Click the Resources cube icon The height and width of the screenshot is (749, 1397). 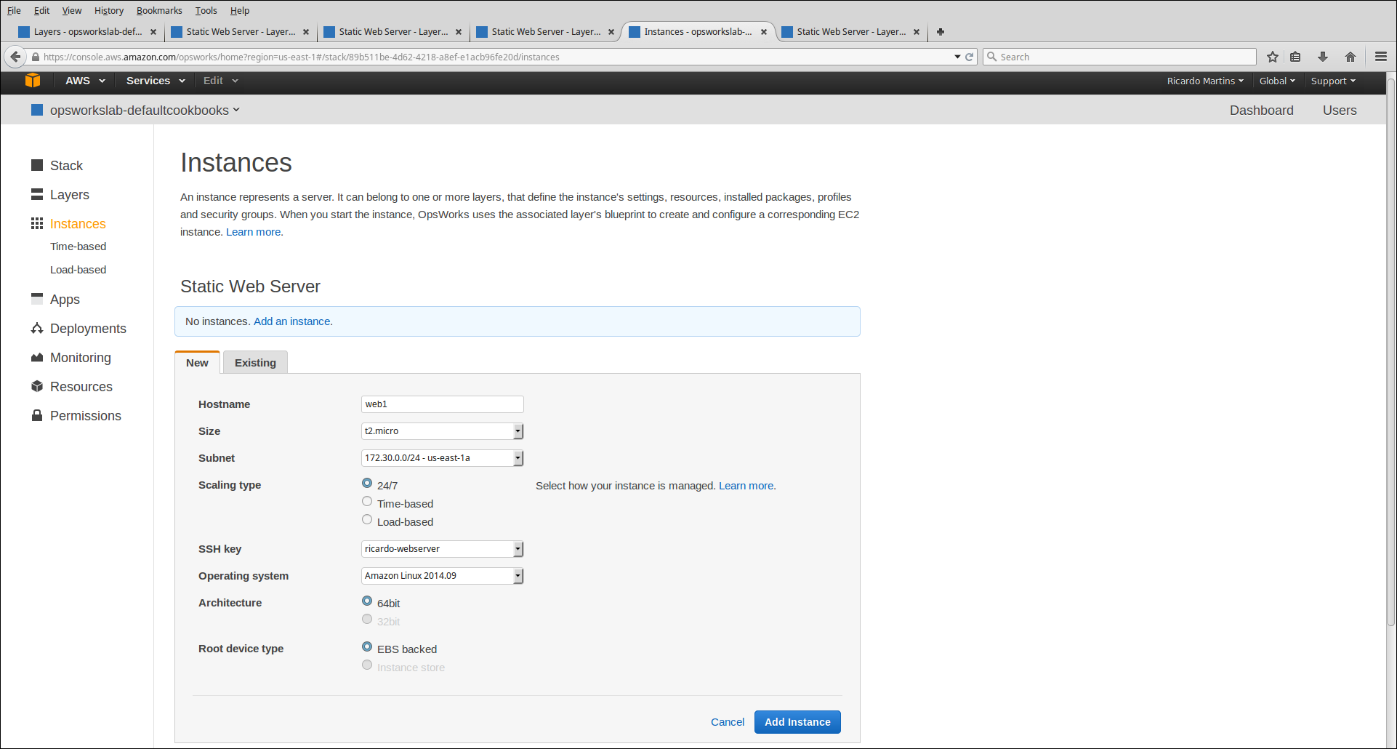tap(37, 387)
